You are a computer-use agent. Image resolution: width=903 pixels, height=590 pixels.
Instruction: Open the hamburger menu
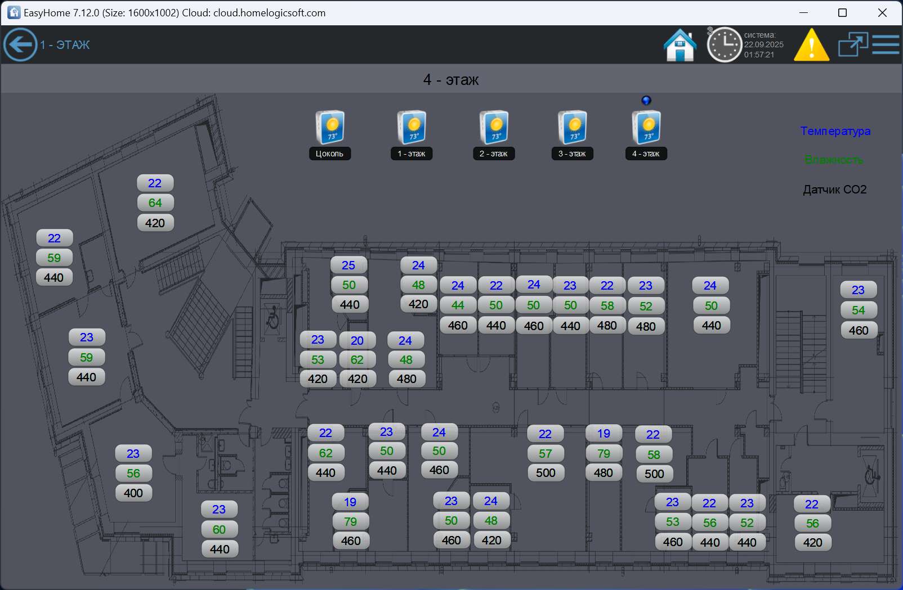tap(886, 44)
